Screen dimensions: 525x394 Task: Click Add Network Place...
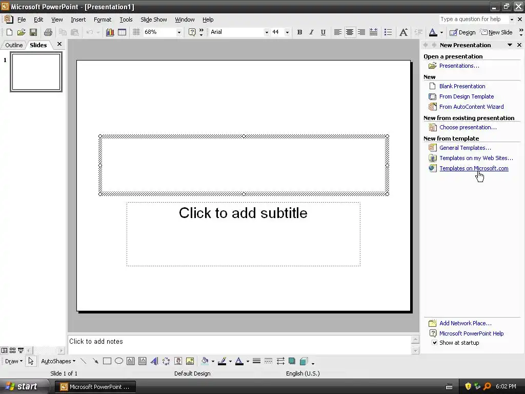(466, 323)
